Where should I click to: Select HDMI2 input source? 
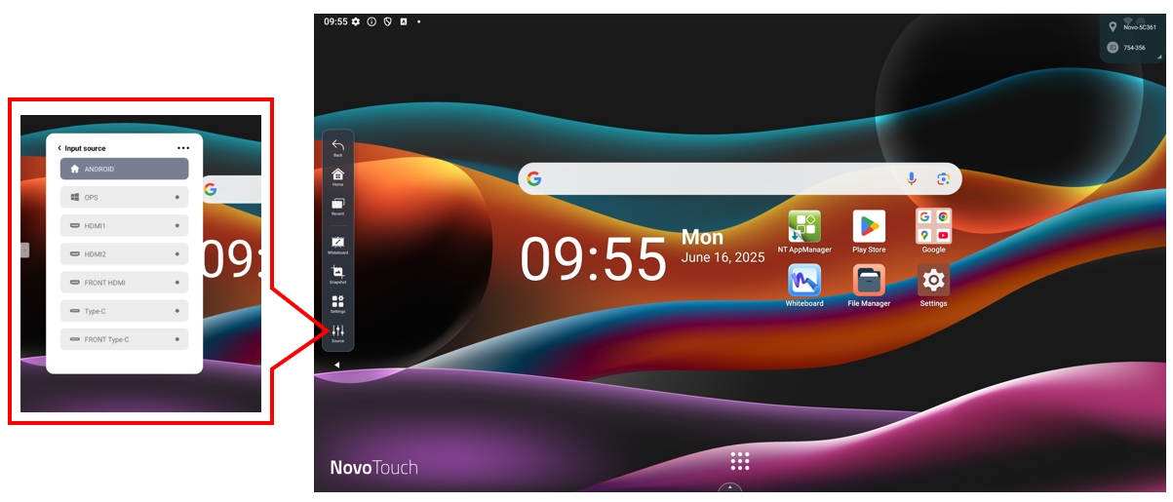(124, 254)
